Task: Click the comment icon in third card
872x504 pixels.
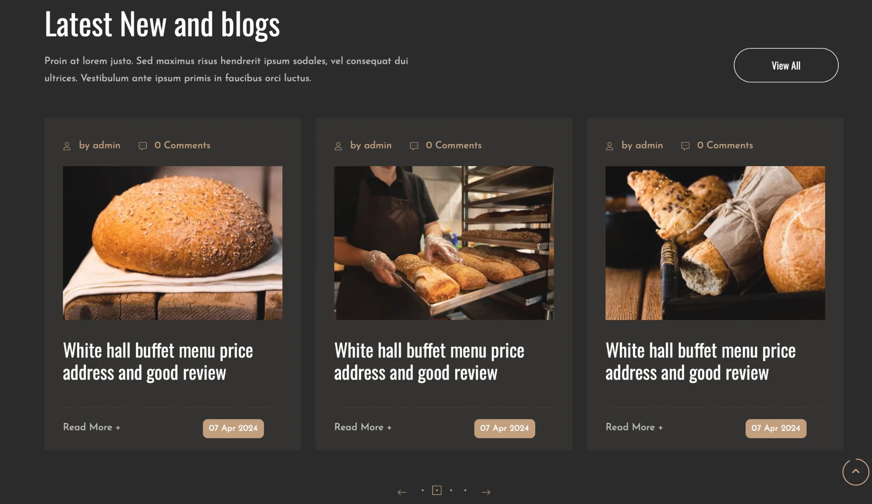Action: click(x=685, y=146)
